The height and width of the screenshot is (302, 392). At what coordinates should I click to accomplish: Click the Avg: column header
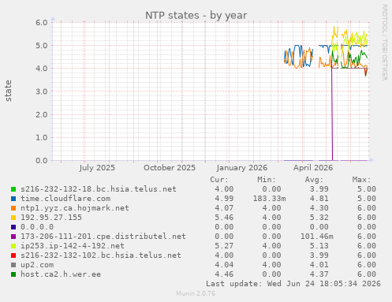pos(314,180)
